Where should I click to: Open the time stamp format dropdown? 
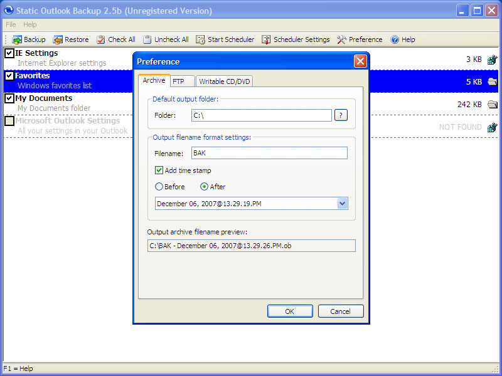pos(342,204)
